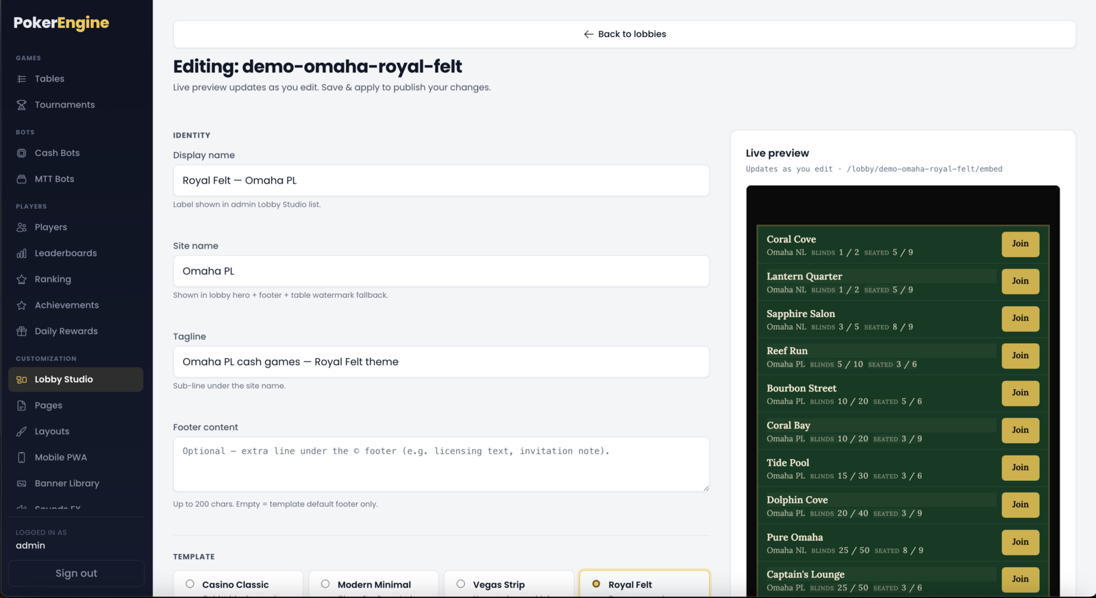Open Lobby Studio in the sidebar
Screen dimensions: 1096x598
[75, 379]
